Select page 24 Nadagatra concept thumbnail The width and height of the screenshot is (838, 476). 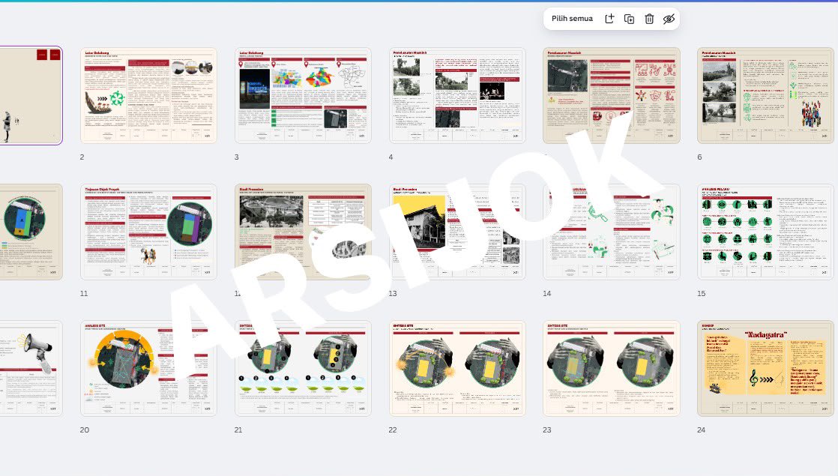pyautogui.click(x=766, y=368)
